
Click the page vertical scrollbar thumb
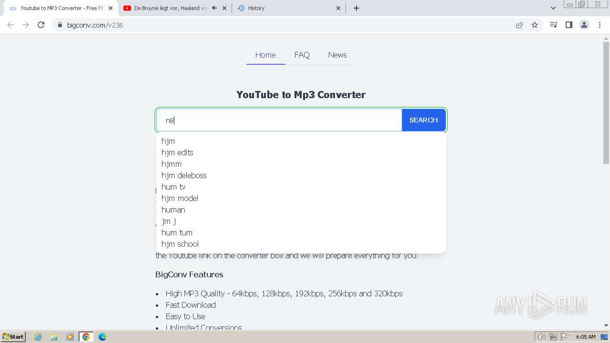[606, 103]
